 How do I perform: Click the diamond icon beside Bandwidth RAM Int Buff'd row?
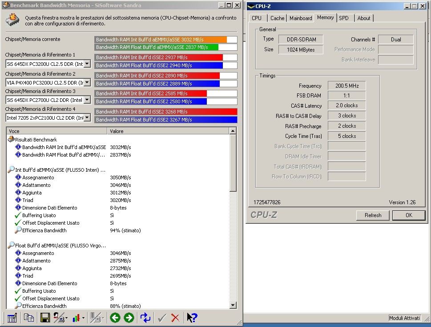[18, 147]
